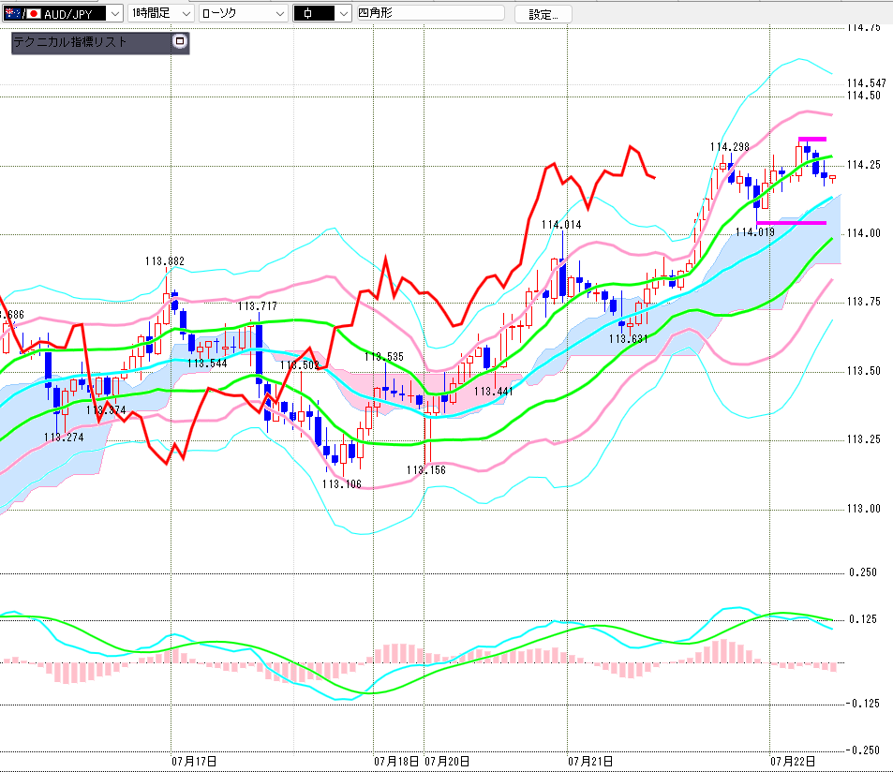Click the 07月20日 date marker

pyautogui.click(x=447, y=761)
